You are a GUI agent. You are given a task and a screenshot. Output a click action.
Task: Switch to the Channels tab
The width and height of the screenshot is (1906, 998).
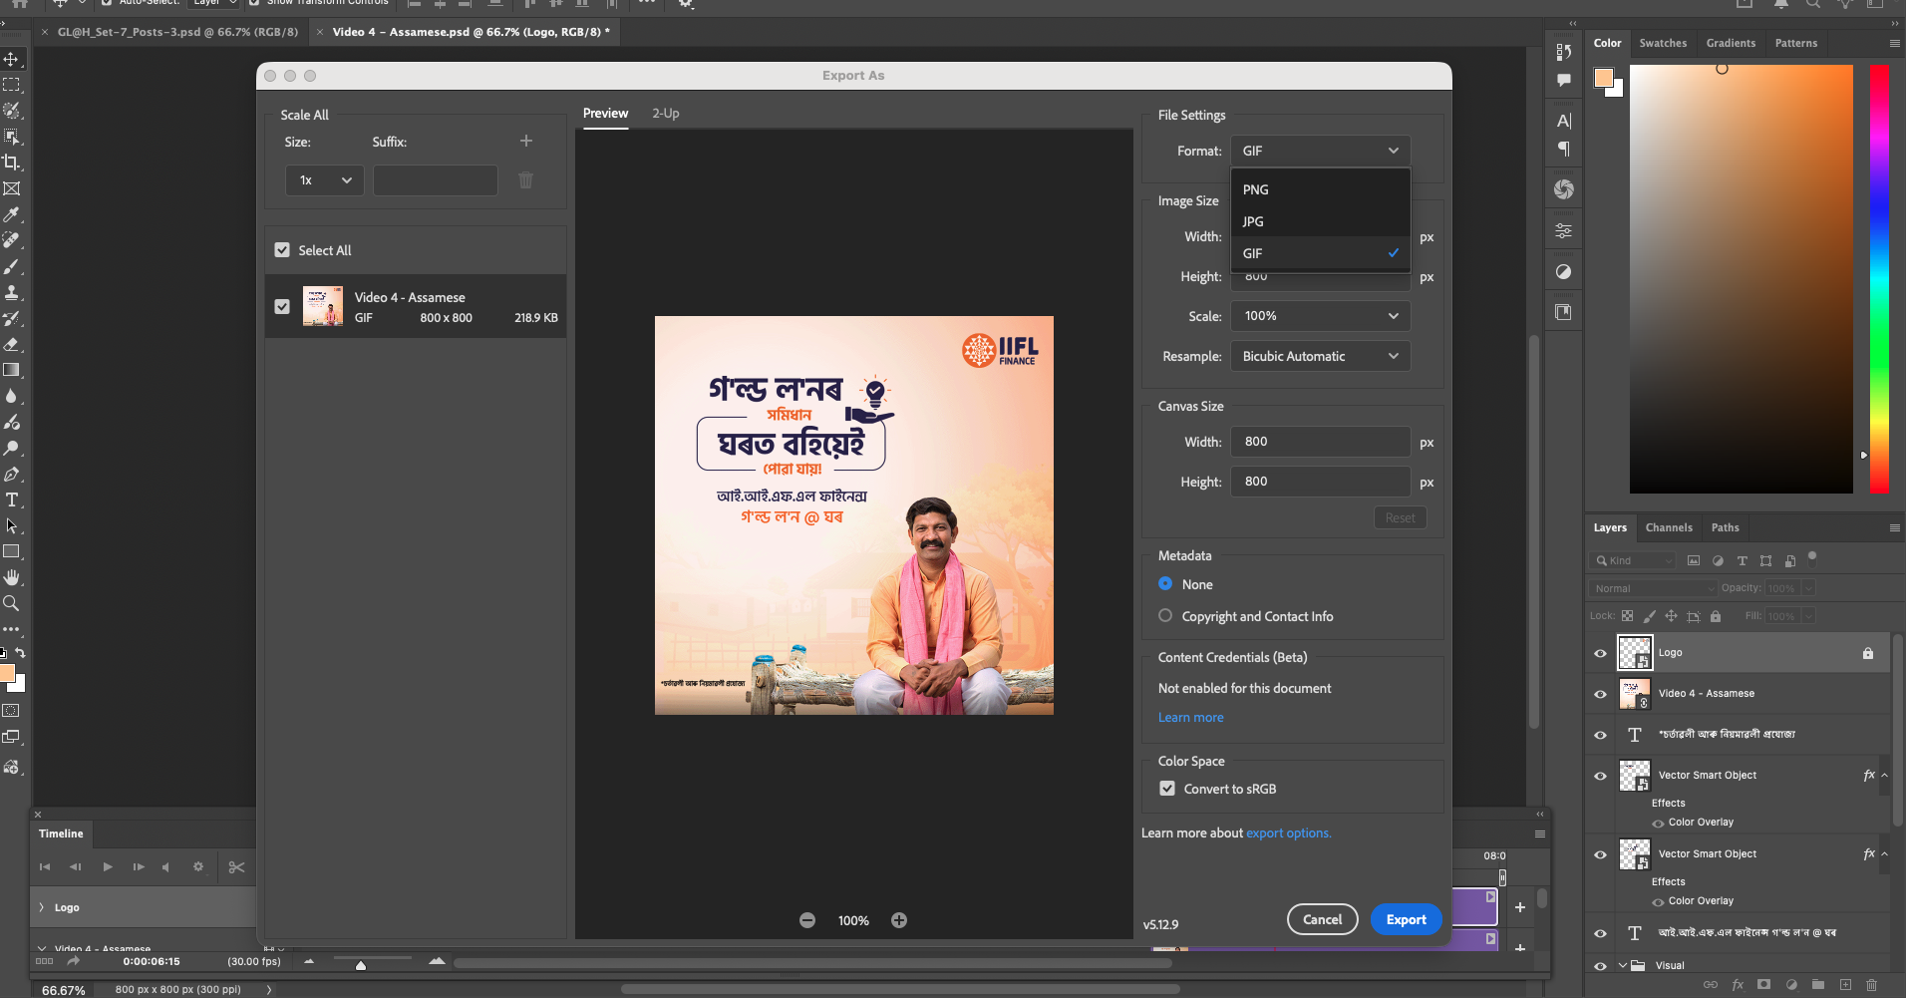tap(1669, 527)
